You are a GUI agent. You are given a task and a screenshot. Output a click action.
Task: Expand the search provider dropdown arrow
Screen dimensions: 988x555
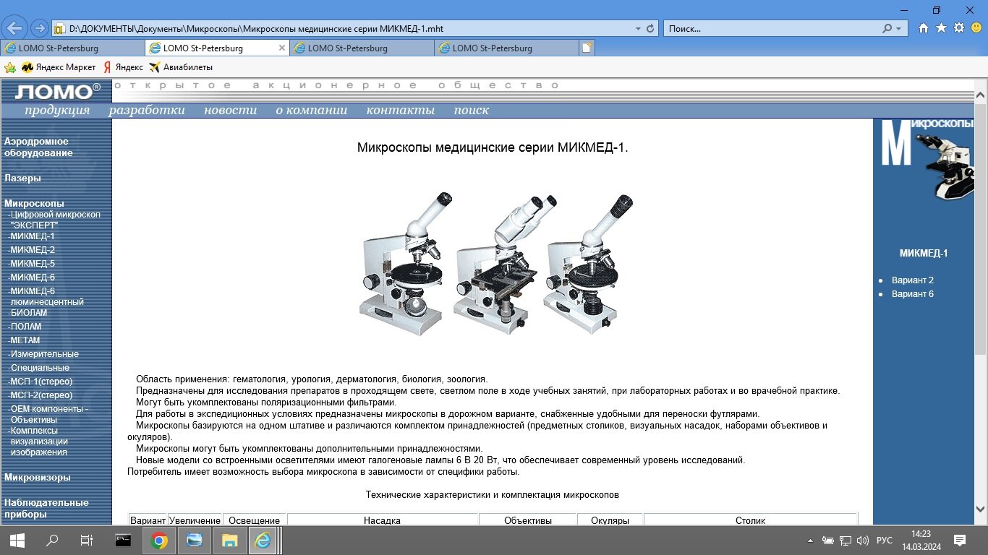899,29
